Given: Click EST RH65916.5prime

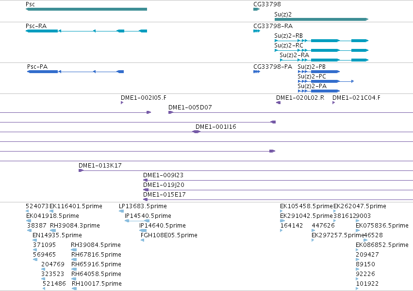Looking at the screenshot, I should 96,264.
